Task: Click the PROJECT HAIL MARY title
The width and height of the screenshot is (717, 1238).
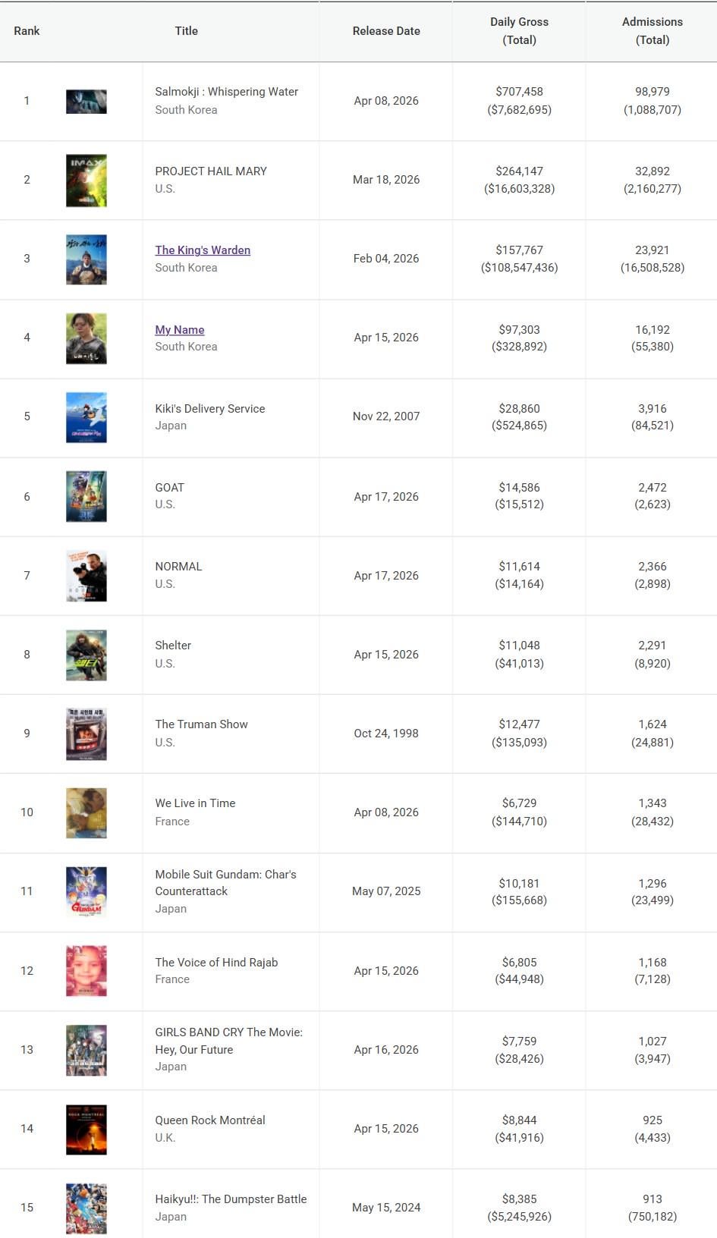Action: pyautogui.click(x=211, y=171)
